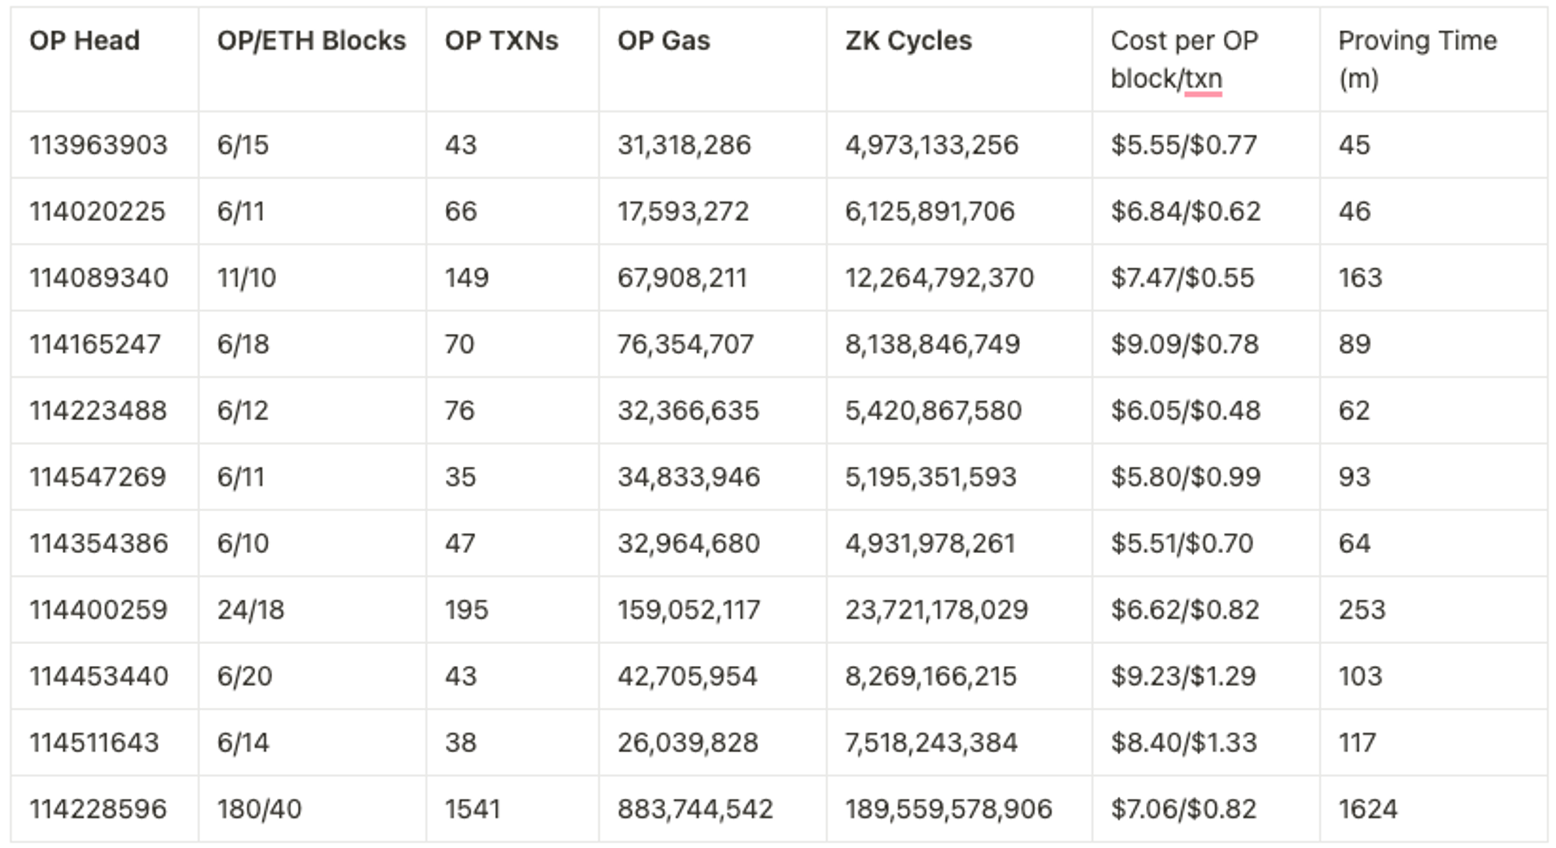Click the ZK Cycles value 4,973,133,256
The image size is (1556, 848).
click(932, 145)
